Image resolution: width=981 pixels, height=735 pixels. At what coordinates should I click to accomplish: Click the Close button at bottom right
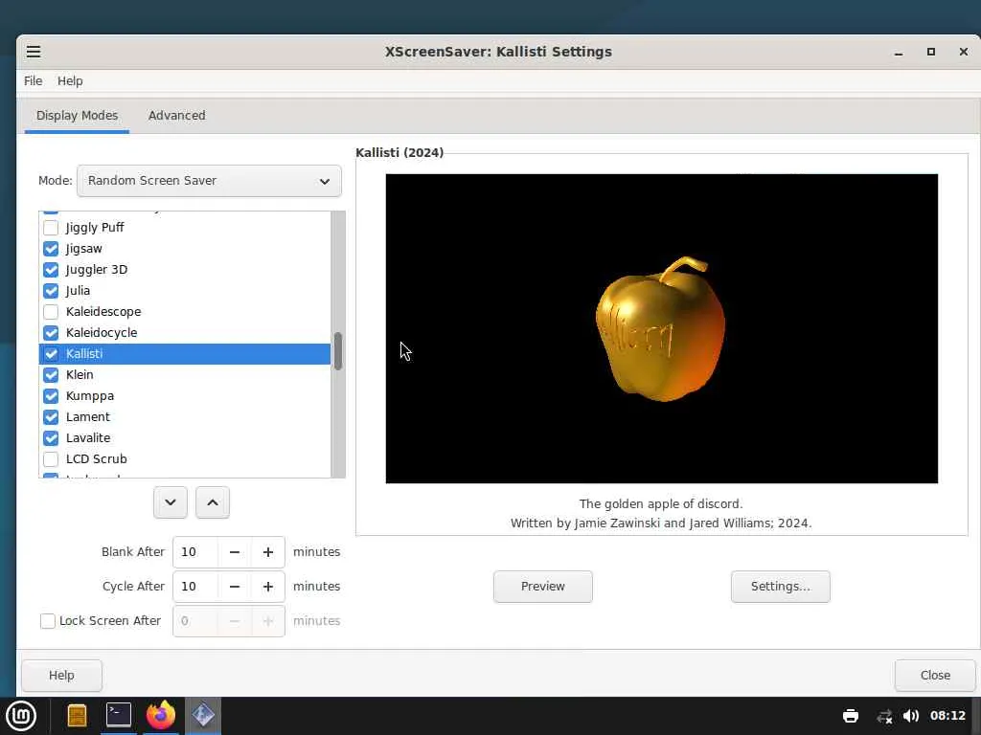pyautogui.click(x=935, y=675)
